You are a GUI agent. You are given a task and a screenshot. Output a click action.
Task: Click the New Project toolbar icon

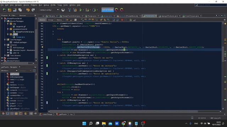[x=10, y=10]
